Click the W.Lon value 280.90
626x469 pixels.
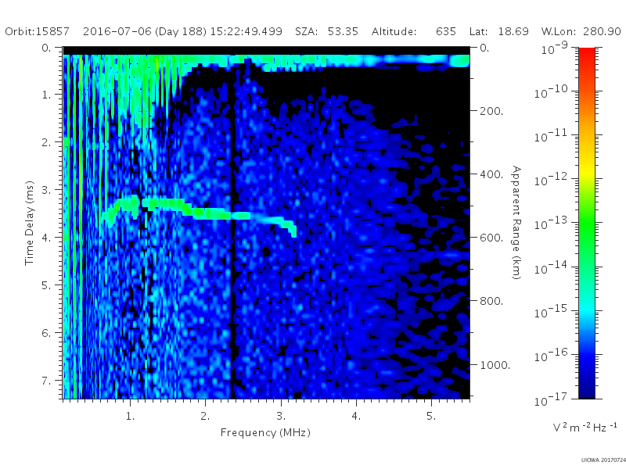coord(602,31)
